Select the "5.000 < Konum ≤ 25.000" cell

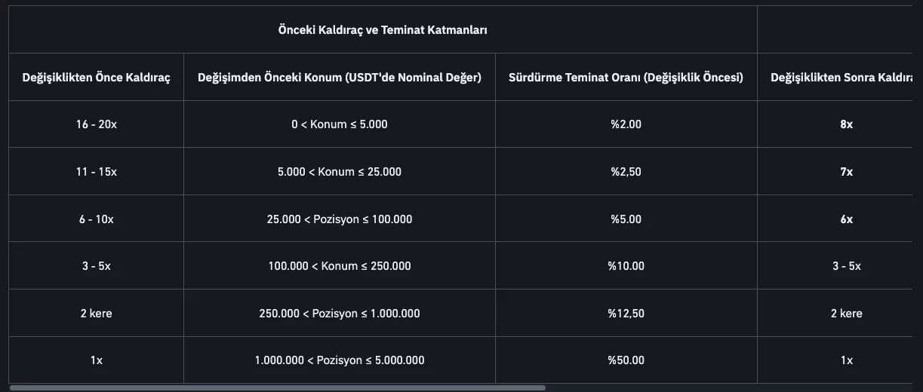click(x=340, y=172)
